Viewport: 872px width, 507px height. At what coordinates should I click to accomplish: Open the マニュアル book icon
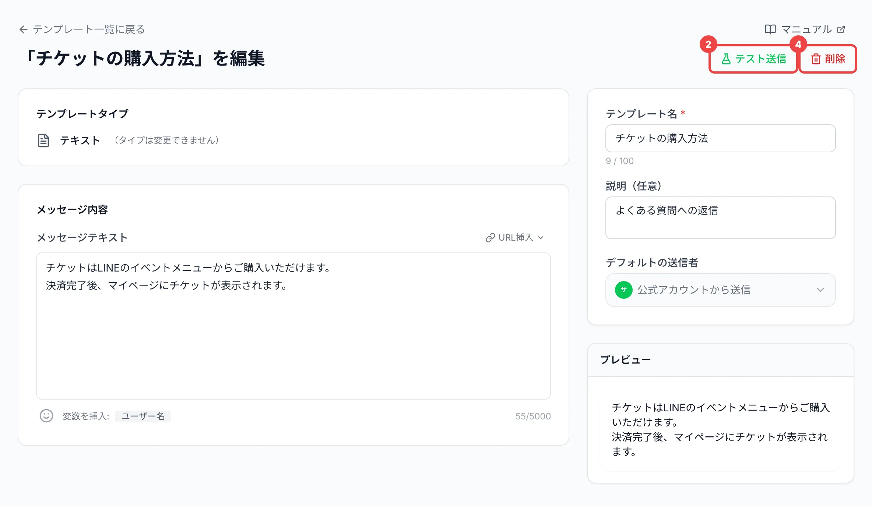pos(770,29)
